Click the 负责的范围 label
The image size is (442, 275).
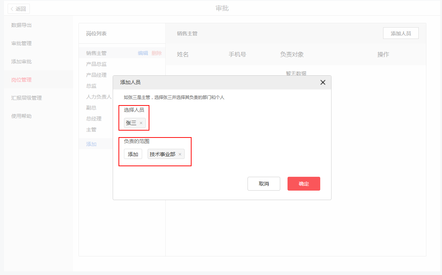tap(136, 141)
